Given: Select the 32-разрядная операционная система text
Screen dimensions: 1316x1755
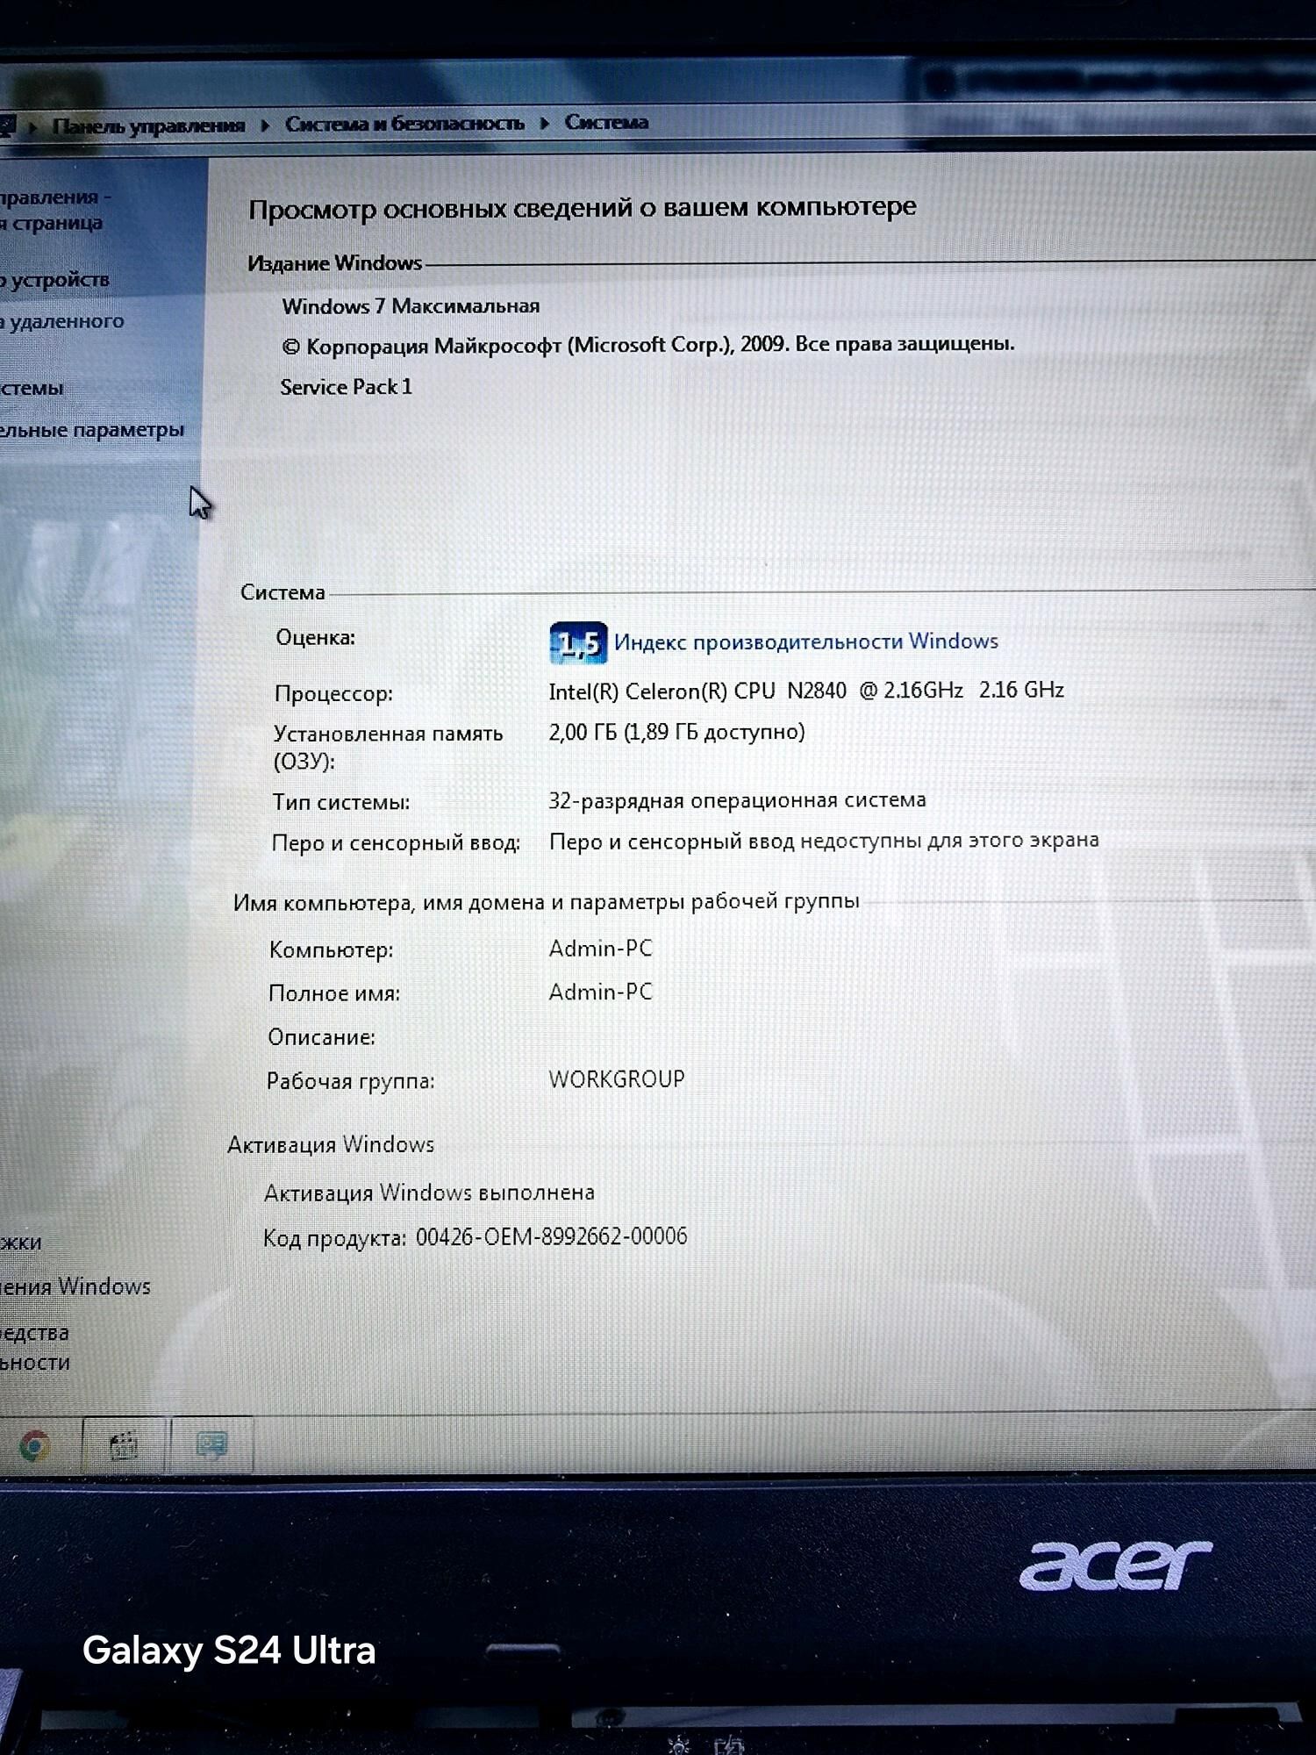Looking at the screenshot, I should point(737,800).
